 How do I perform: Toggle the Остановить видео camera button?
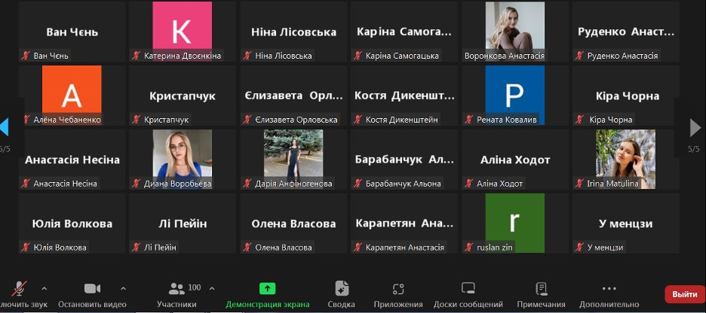(x=92, y=288)
